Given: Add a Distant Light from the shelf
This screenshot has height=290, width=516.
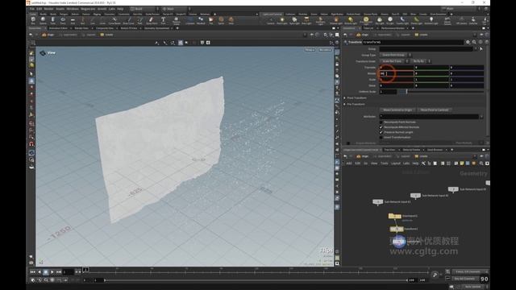Looking at the screenshot, I should click(x=351, y=21).
